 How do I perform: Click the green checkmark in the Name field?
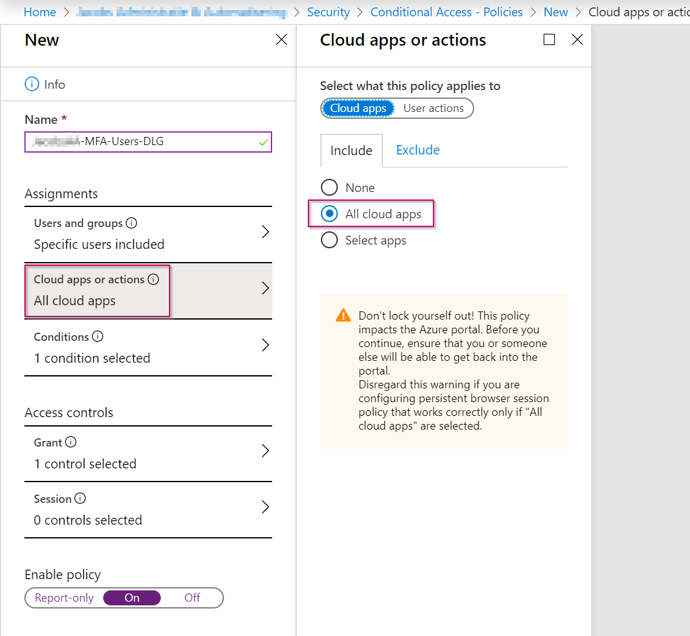click(263, 142)
